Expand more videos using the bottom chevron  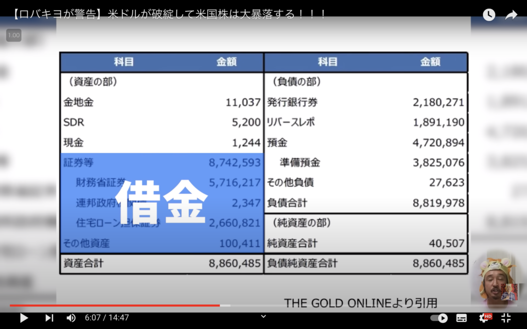pyautogui.click(x=263, y=316)
